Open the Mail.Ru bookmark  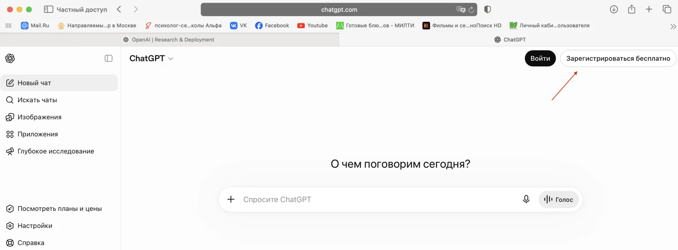click(35, 25)
